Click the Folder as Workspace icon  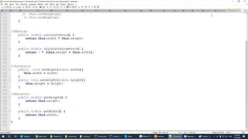click(79, 7)
